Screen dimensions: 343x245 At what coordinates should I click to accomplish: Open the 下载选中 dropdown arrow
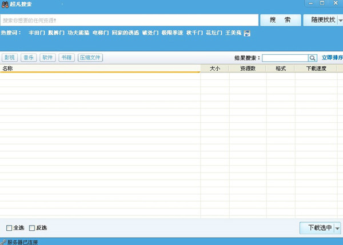337,228
